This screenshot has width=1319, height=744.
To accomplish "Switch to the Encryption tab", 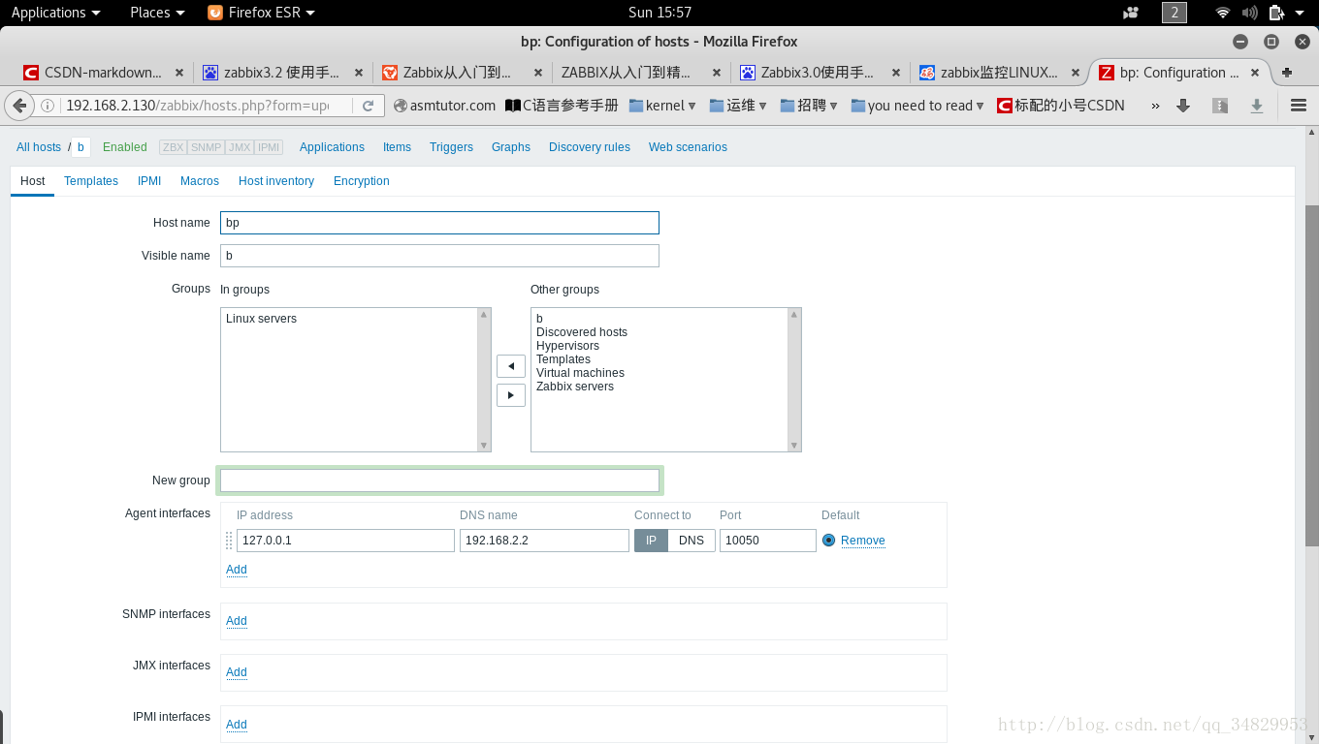I will (x=362, y=181).
